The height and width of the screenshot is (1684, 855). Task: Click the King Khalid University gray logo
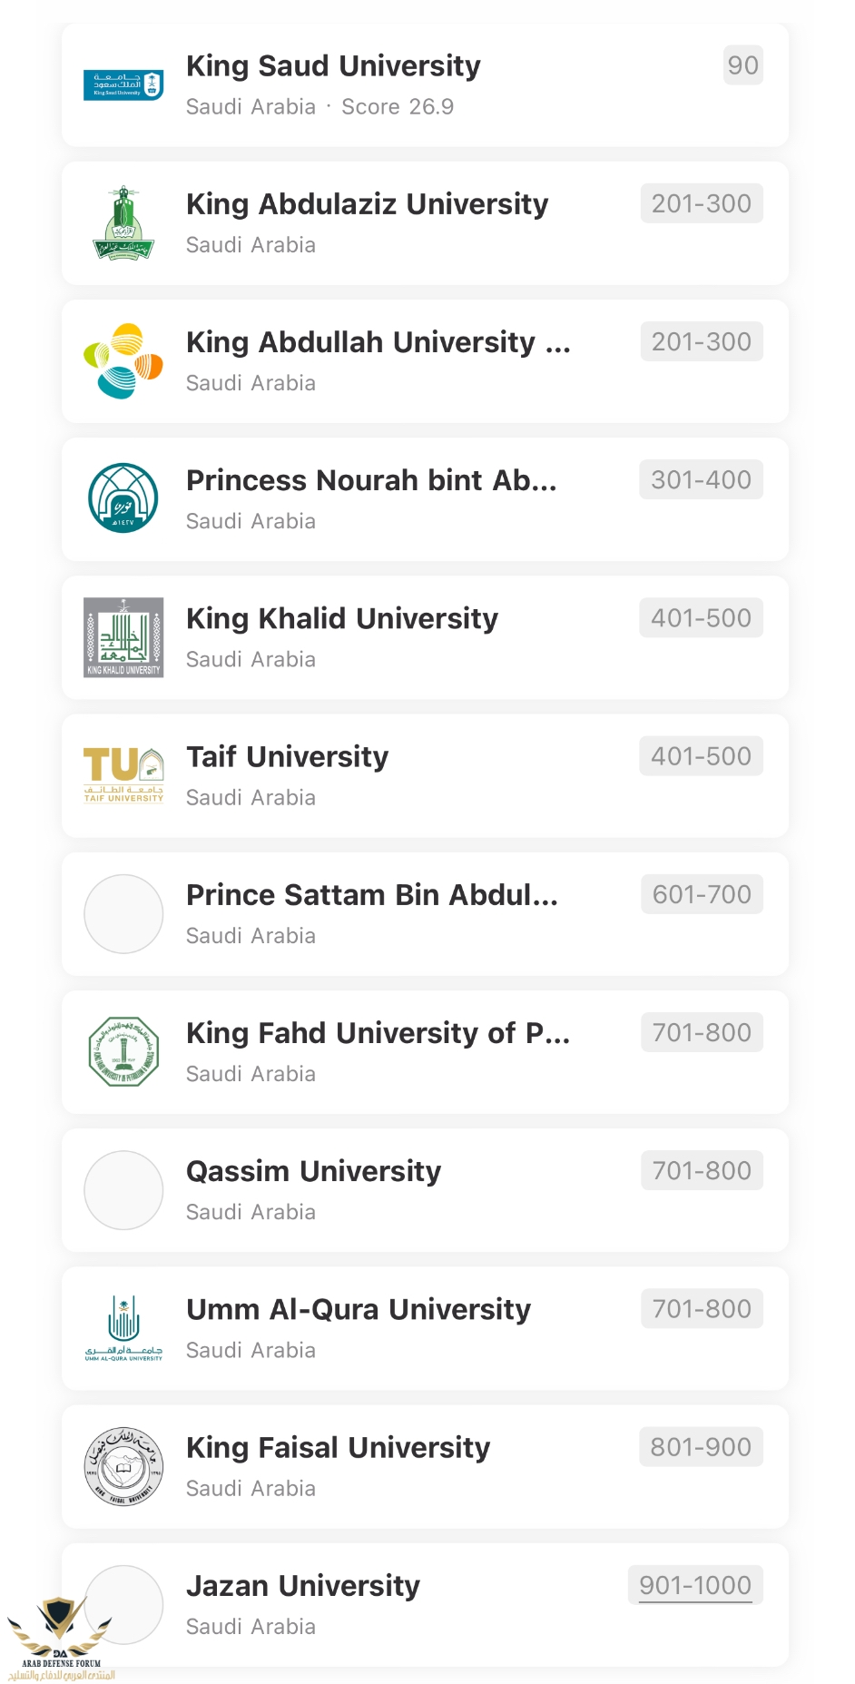click(123, 637)
